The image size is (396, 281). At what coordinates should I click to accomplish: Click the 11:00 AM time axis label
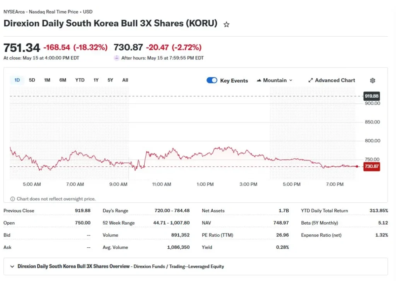pyautogui.click(x=162, y=184)
